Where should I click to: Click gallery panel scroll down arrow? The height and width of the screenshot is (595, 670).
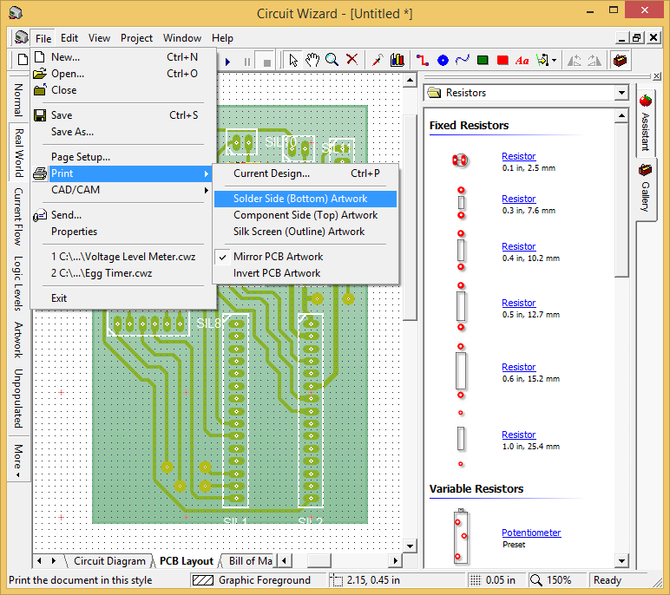tap(621, 561)
